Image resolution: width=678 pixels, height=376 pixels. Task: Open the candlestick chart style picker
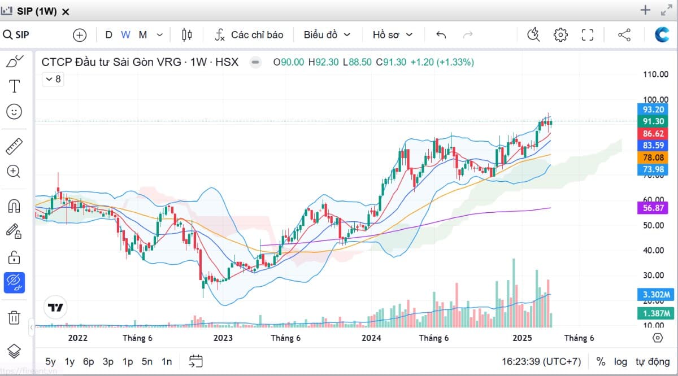[187, 35]
